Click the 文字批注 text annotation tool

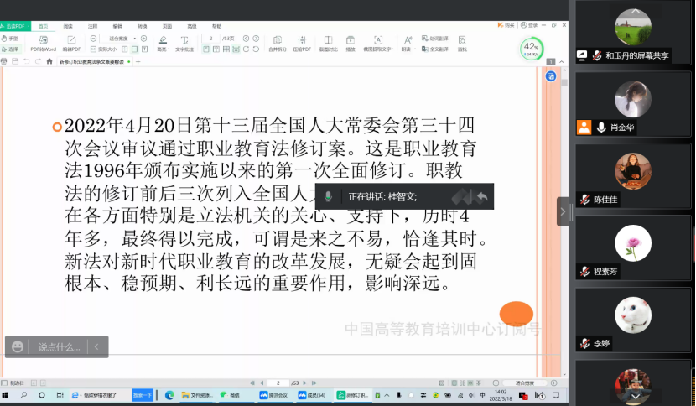[184, 42]
